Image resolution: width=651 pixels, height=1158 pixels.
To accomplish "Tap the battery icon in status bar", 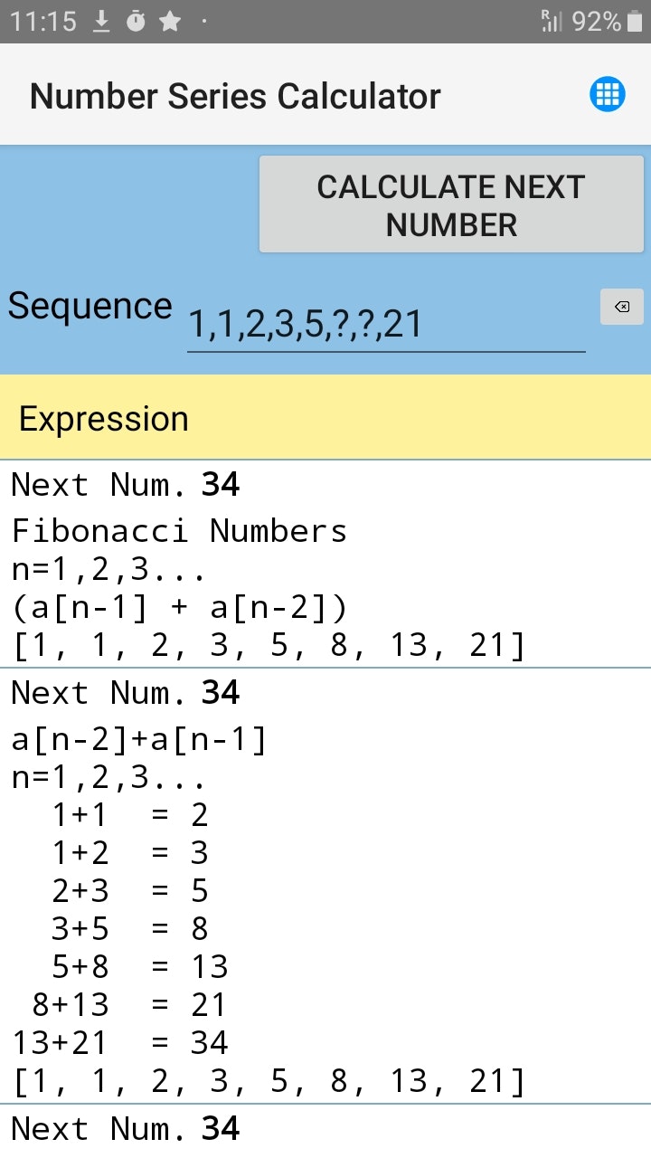I will (x=635, y=22).
